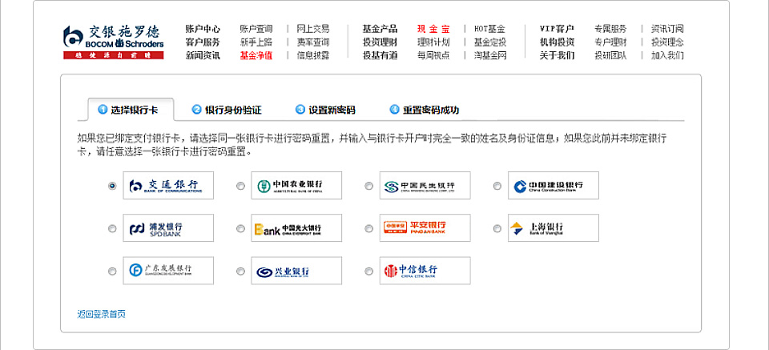Screen dimensions: 769x350
Task: Select the 中国民生银行 radio button
Action: click(368, 186)
